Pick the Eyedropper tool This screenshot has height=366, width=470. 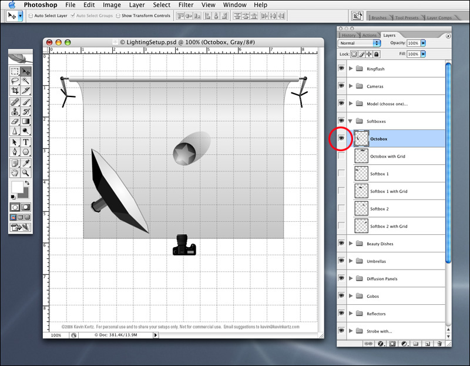coord(26,164)
